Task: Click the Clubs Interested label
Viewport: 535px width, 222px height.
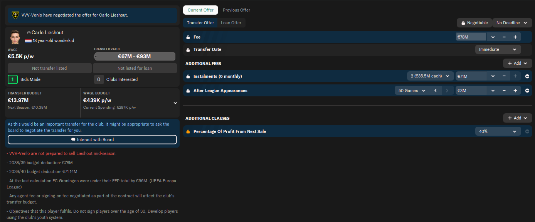Action: 122,79
